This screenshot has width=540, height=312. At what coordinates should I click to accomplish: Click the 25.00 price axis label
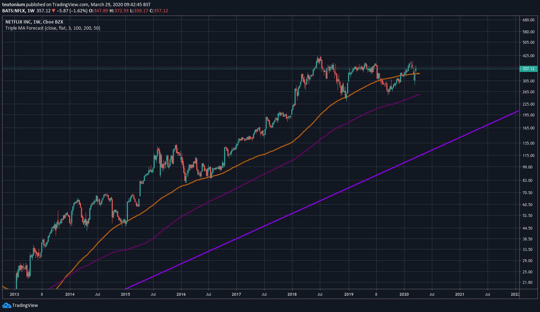(528, 272)
